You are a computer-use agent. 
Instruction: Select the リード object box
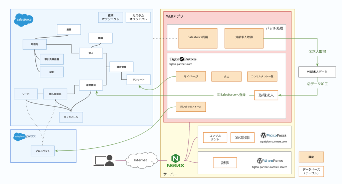coord(26,94)
